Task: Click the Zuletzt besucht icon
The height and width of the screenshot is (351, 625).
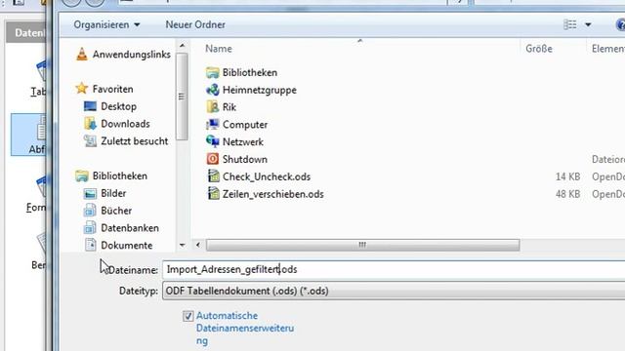Action: click(90, 140)
